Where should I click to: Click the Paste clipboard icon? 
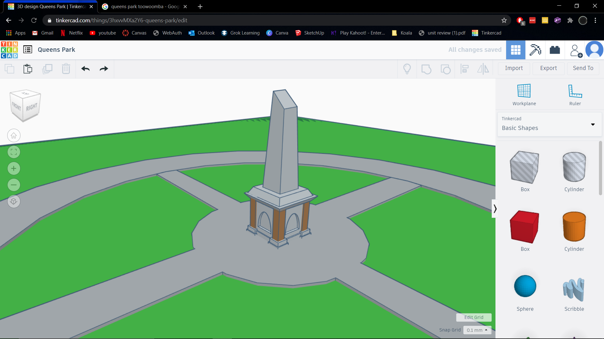click(x=28, y=68)
